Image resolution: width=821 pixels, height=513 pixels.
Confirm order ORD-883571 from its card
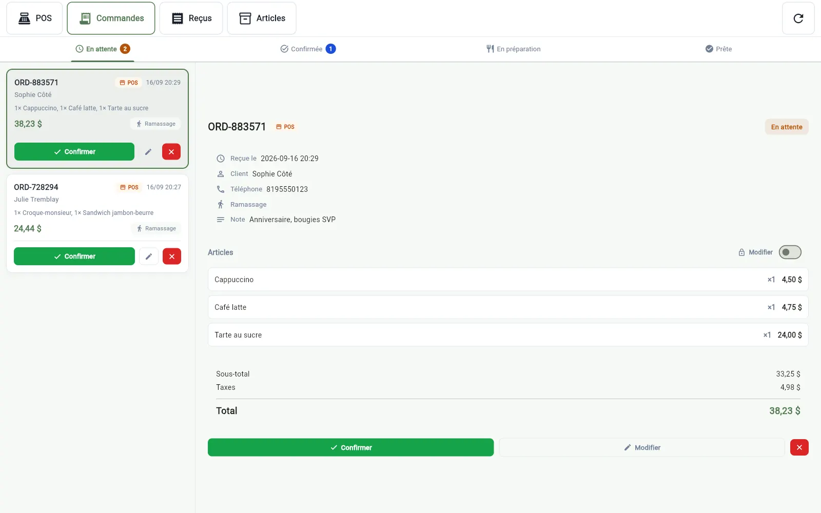click(74, 152)
